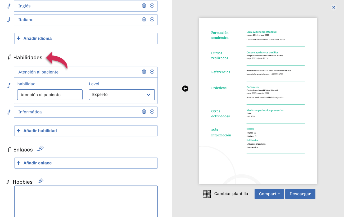
Task: Delete the Italiano language entry
Action: coord(144,19)
